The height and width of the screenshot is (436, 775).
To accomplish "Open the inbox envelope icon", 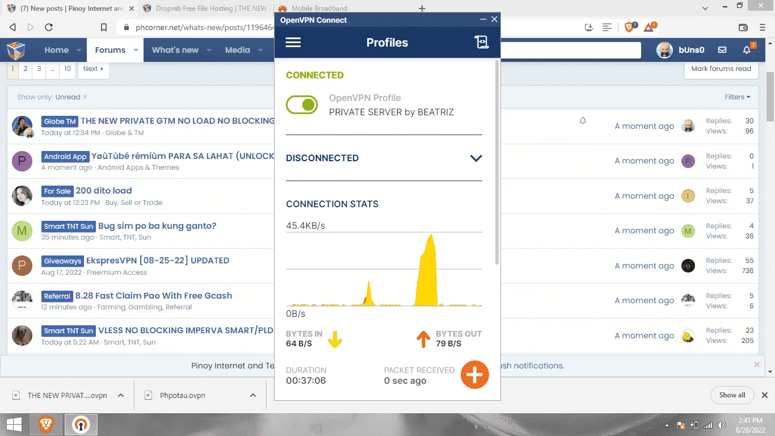I will [722, 50].
